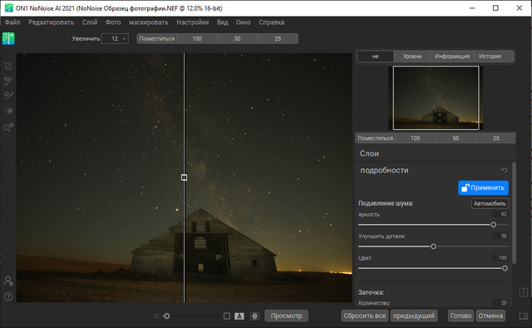Switch to the Уровни tab
Viewport: 532px width, 328px height.
pos(412,57)
